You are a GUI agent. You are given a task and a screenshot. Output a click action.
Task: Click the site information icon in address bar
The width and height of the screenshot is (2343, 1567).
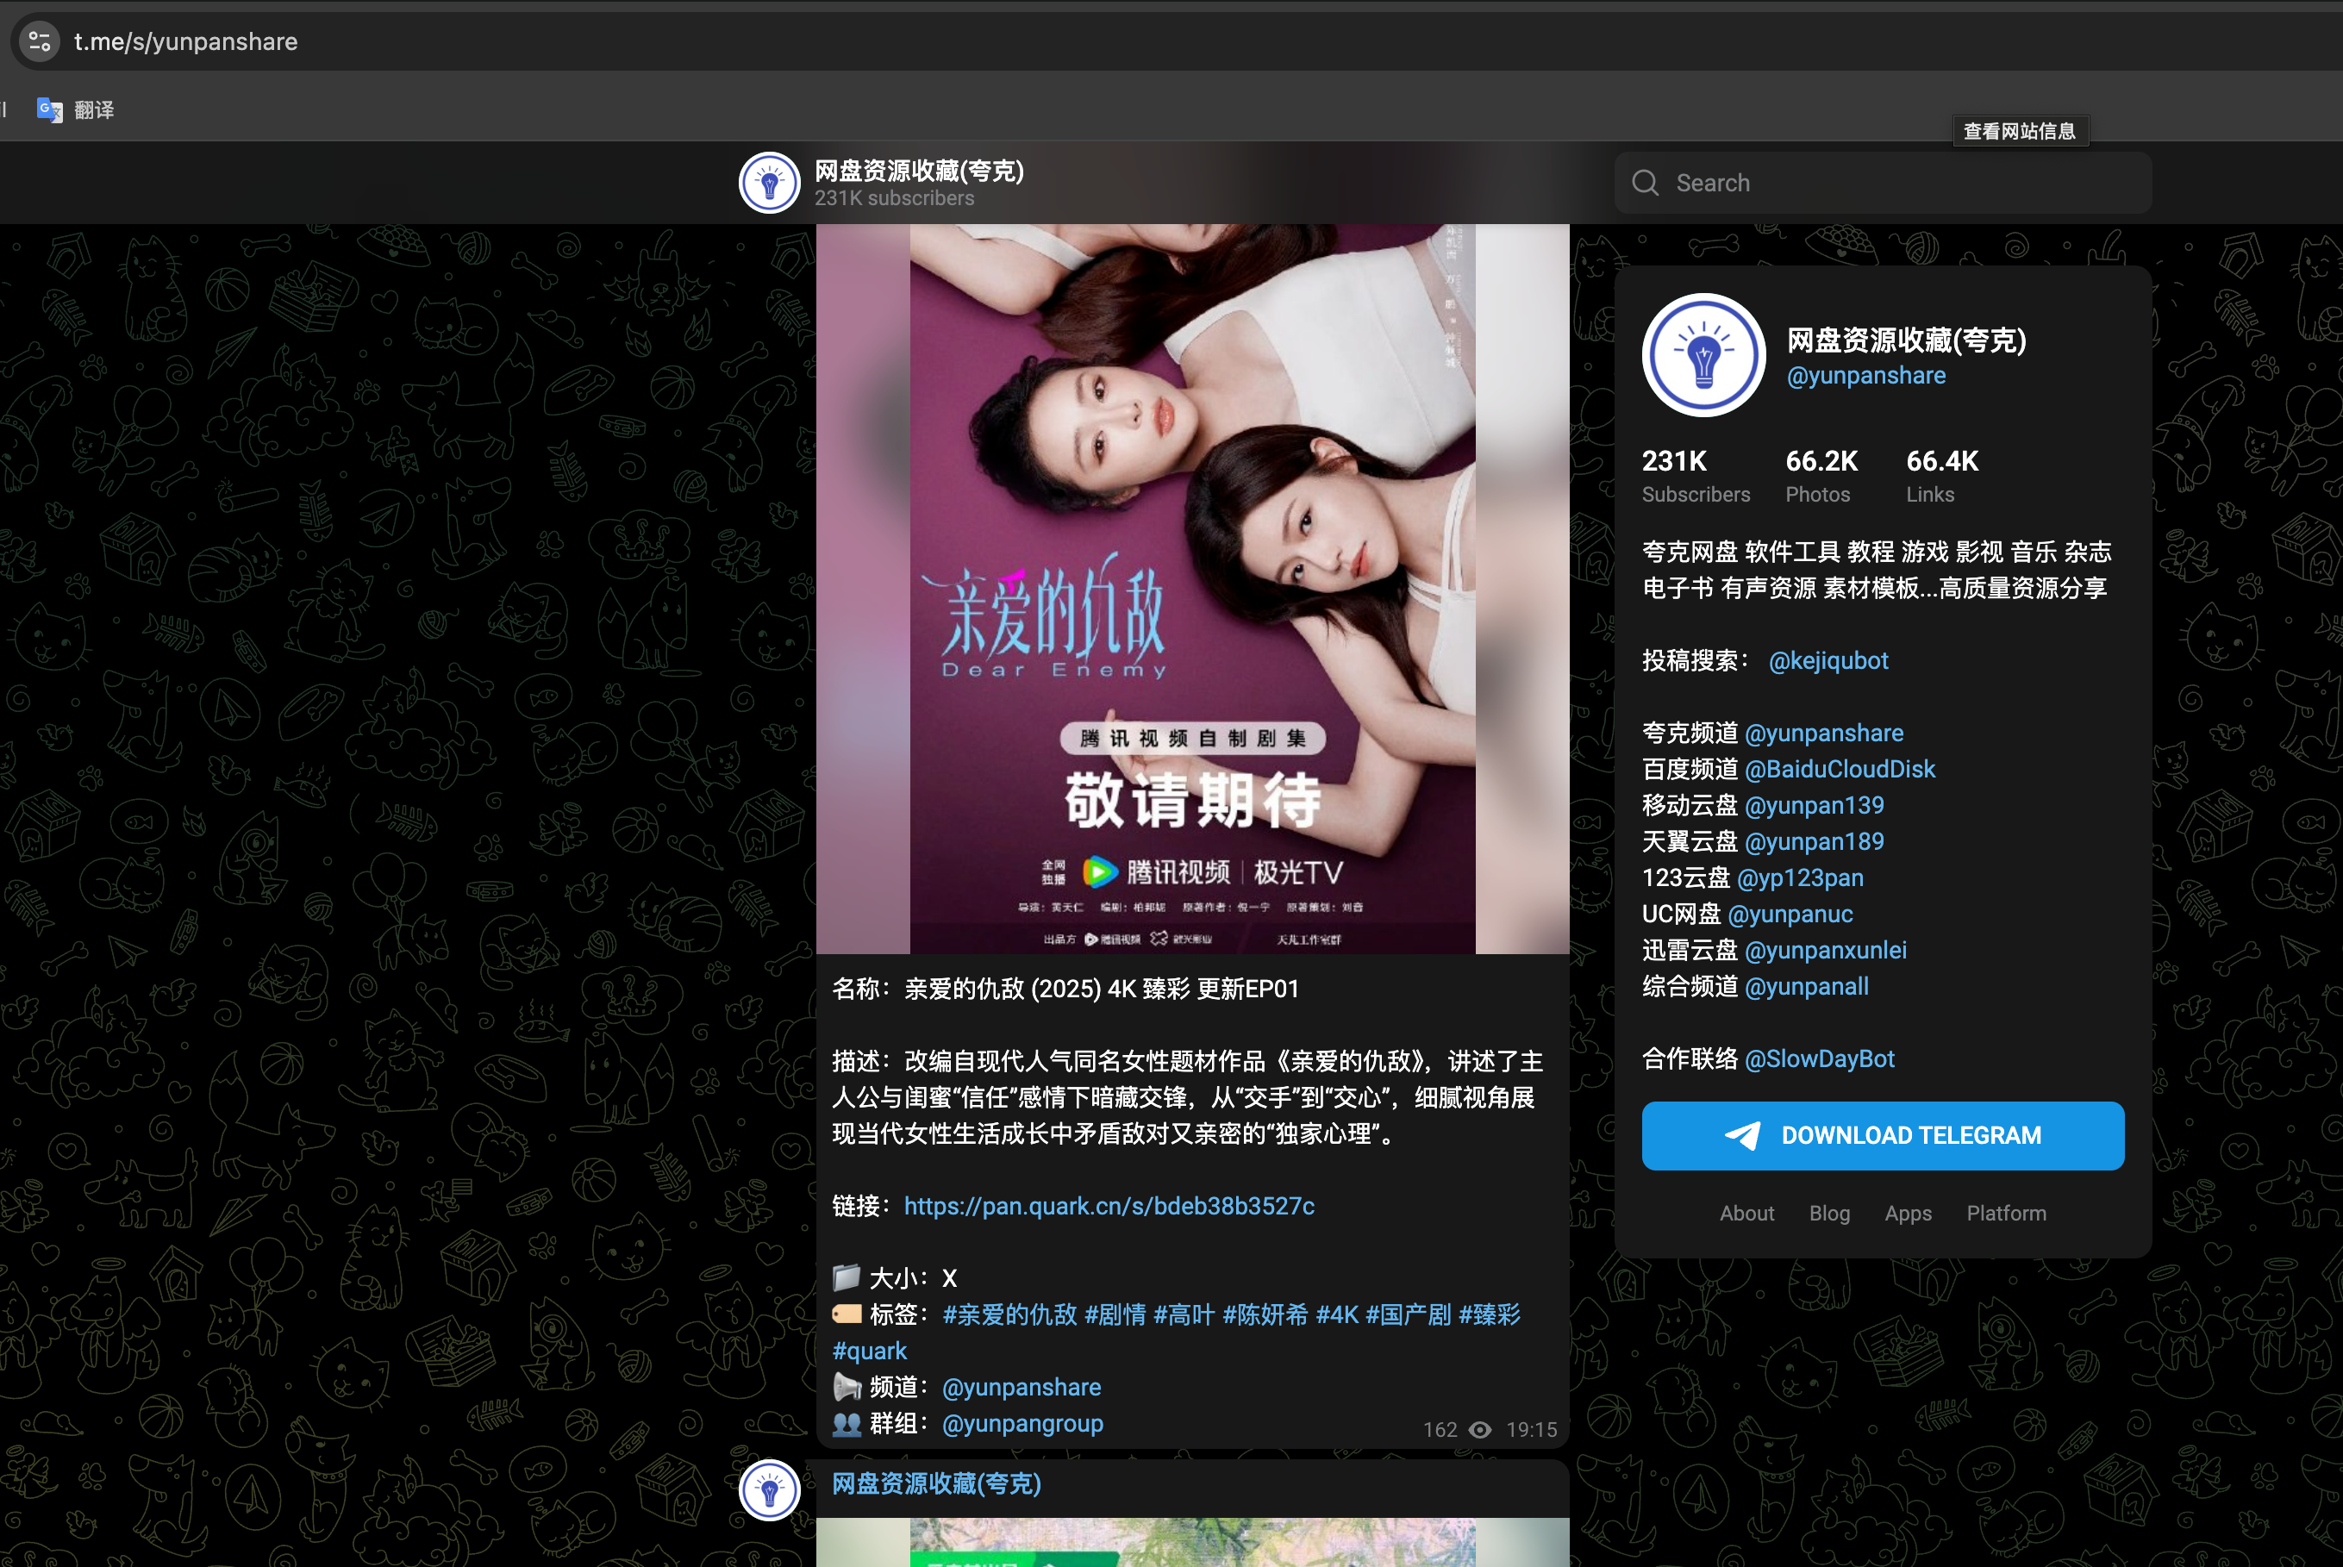pyautogui.click(x=40, y=42)
